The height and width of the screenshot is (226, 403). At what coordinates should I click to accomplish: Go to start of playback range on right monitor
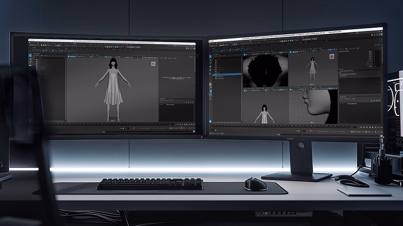coord(361,127)
